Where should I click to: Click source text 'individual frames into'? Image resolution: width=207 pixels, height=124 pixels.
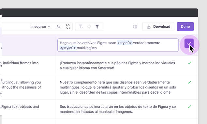click(x=21, y=63)
